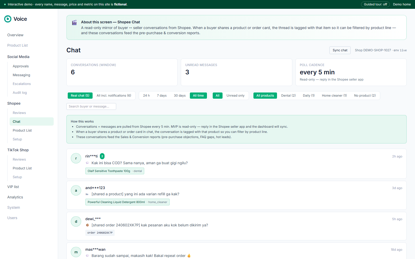Viewport: 415px width, 259px height.
Task: Click order 240602XK7P tag
Action: [100, 233]
